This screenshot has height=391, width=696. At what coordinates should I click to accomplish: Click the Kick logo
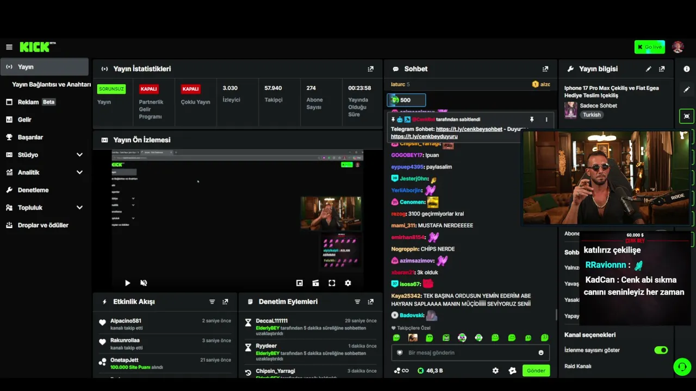click(x=38, y=47)
